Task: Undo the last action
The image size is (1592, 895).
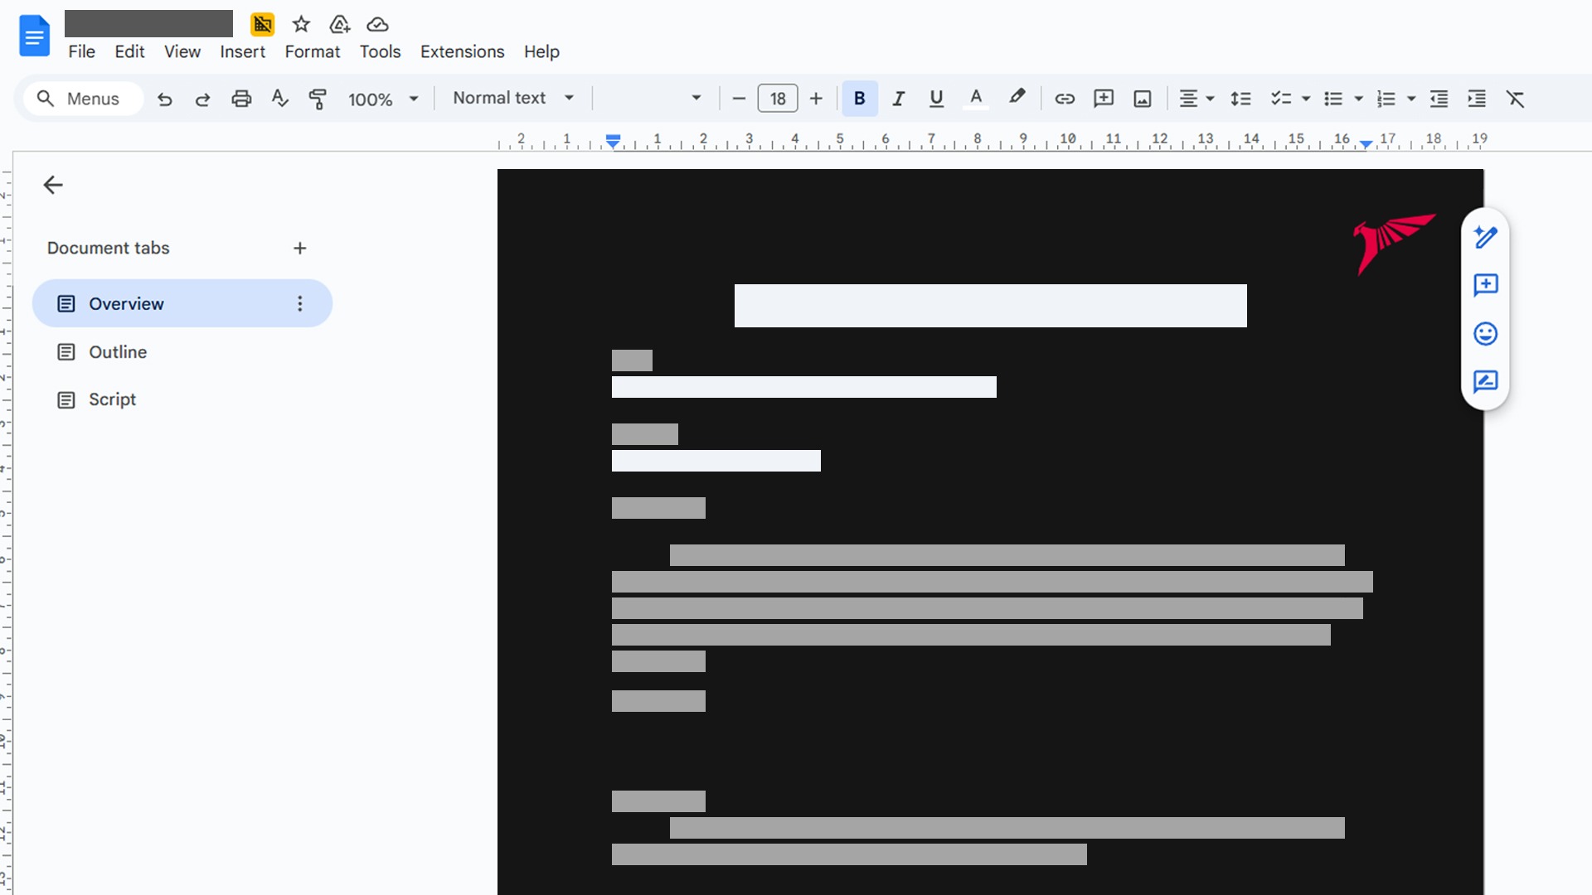Action: [165, 99]
